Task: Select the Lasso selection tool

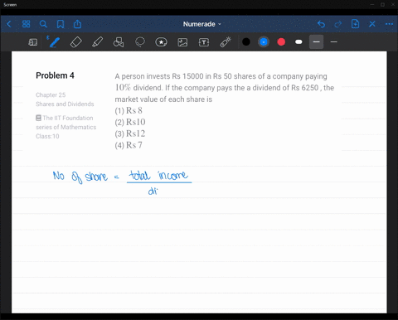Action: click(140, 42)
